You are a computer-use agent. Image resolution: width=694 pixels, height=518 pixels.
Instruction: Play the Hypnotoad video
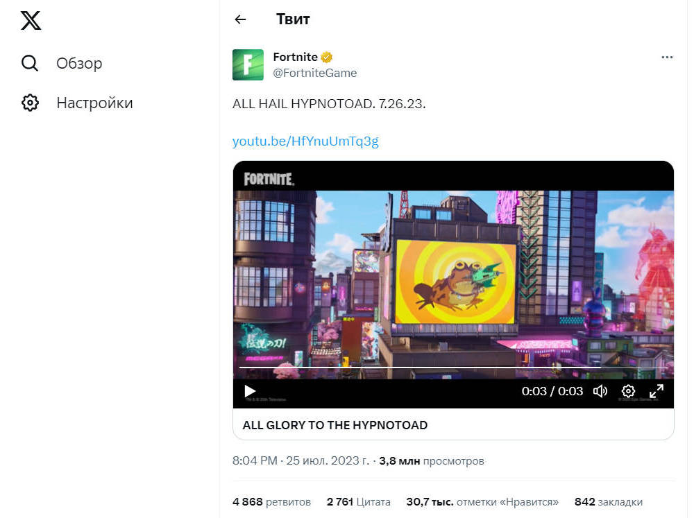click(x=250, y=391)
